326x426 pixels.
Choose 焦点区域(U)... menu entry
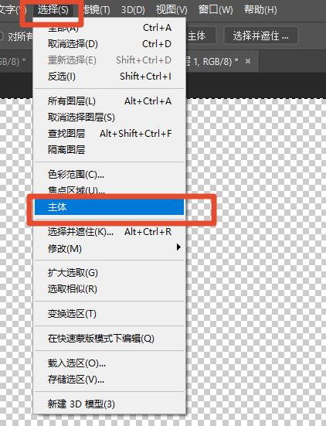110,190
